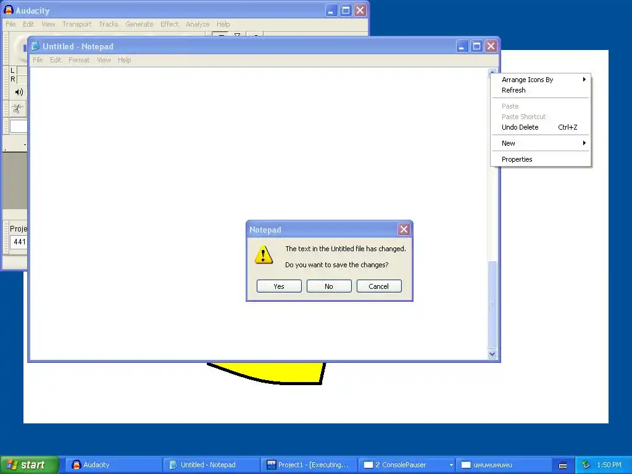Click Notepad scrollbar down arrow
Screen dimensions: 632x474
(x=492, y=354)
